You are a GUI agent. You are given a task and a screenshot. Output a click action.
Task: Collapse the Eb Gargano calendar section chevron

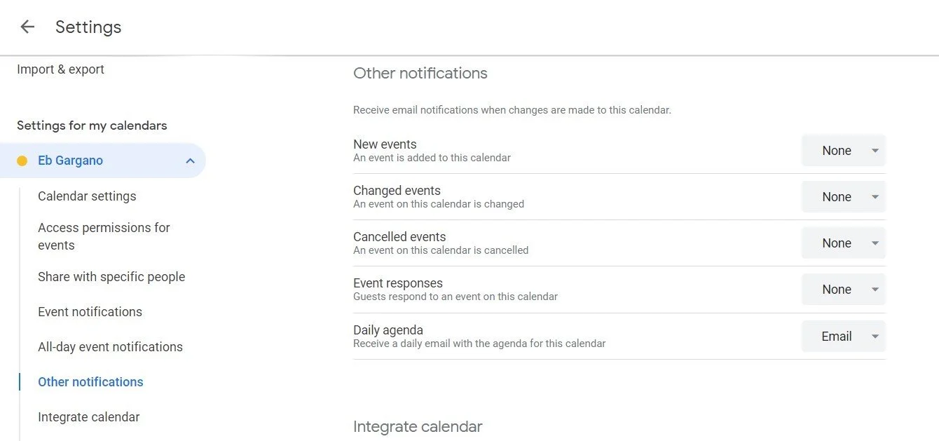[190, 161]
